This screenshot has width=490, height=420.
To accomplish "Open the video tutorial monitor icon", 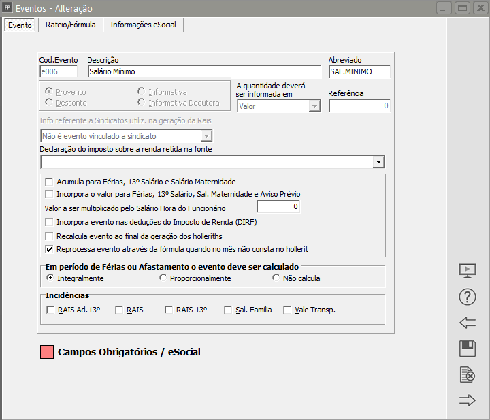I will click(x=468, y=270).
